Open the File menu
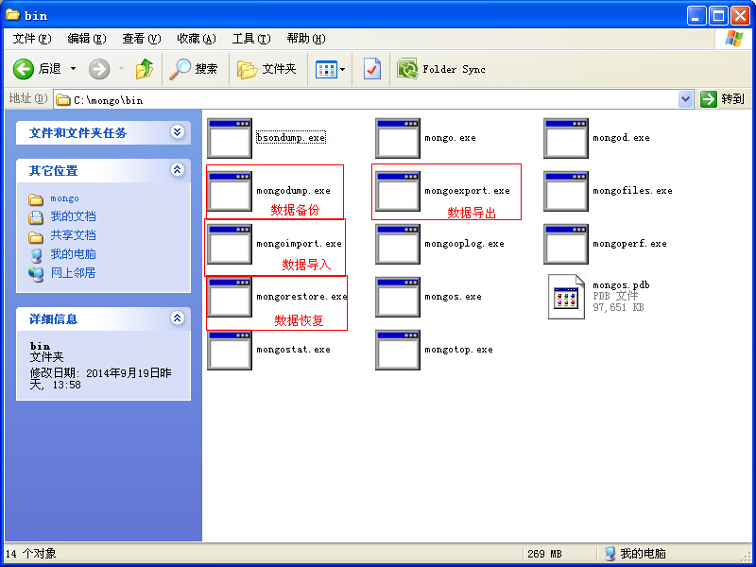 (32, 39)
